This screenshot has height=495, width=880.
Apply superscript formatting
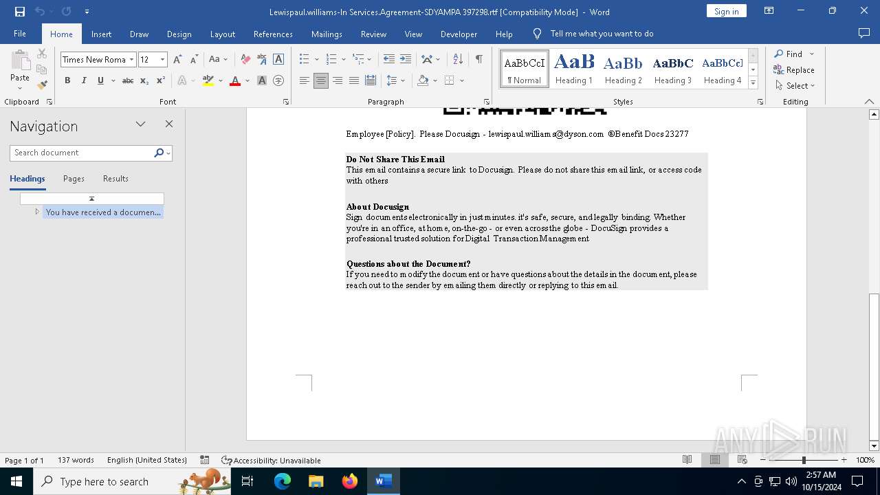pyautogui.click(x=161, y=80)
